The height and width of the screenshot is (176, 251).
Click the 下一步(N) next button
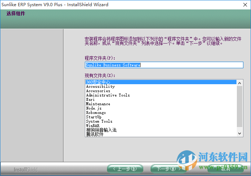point(169,169)
